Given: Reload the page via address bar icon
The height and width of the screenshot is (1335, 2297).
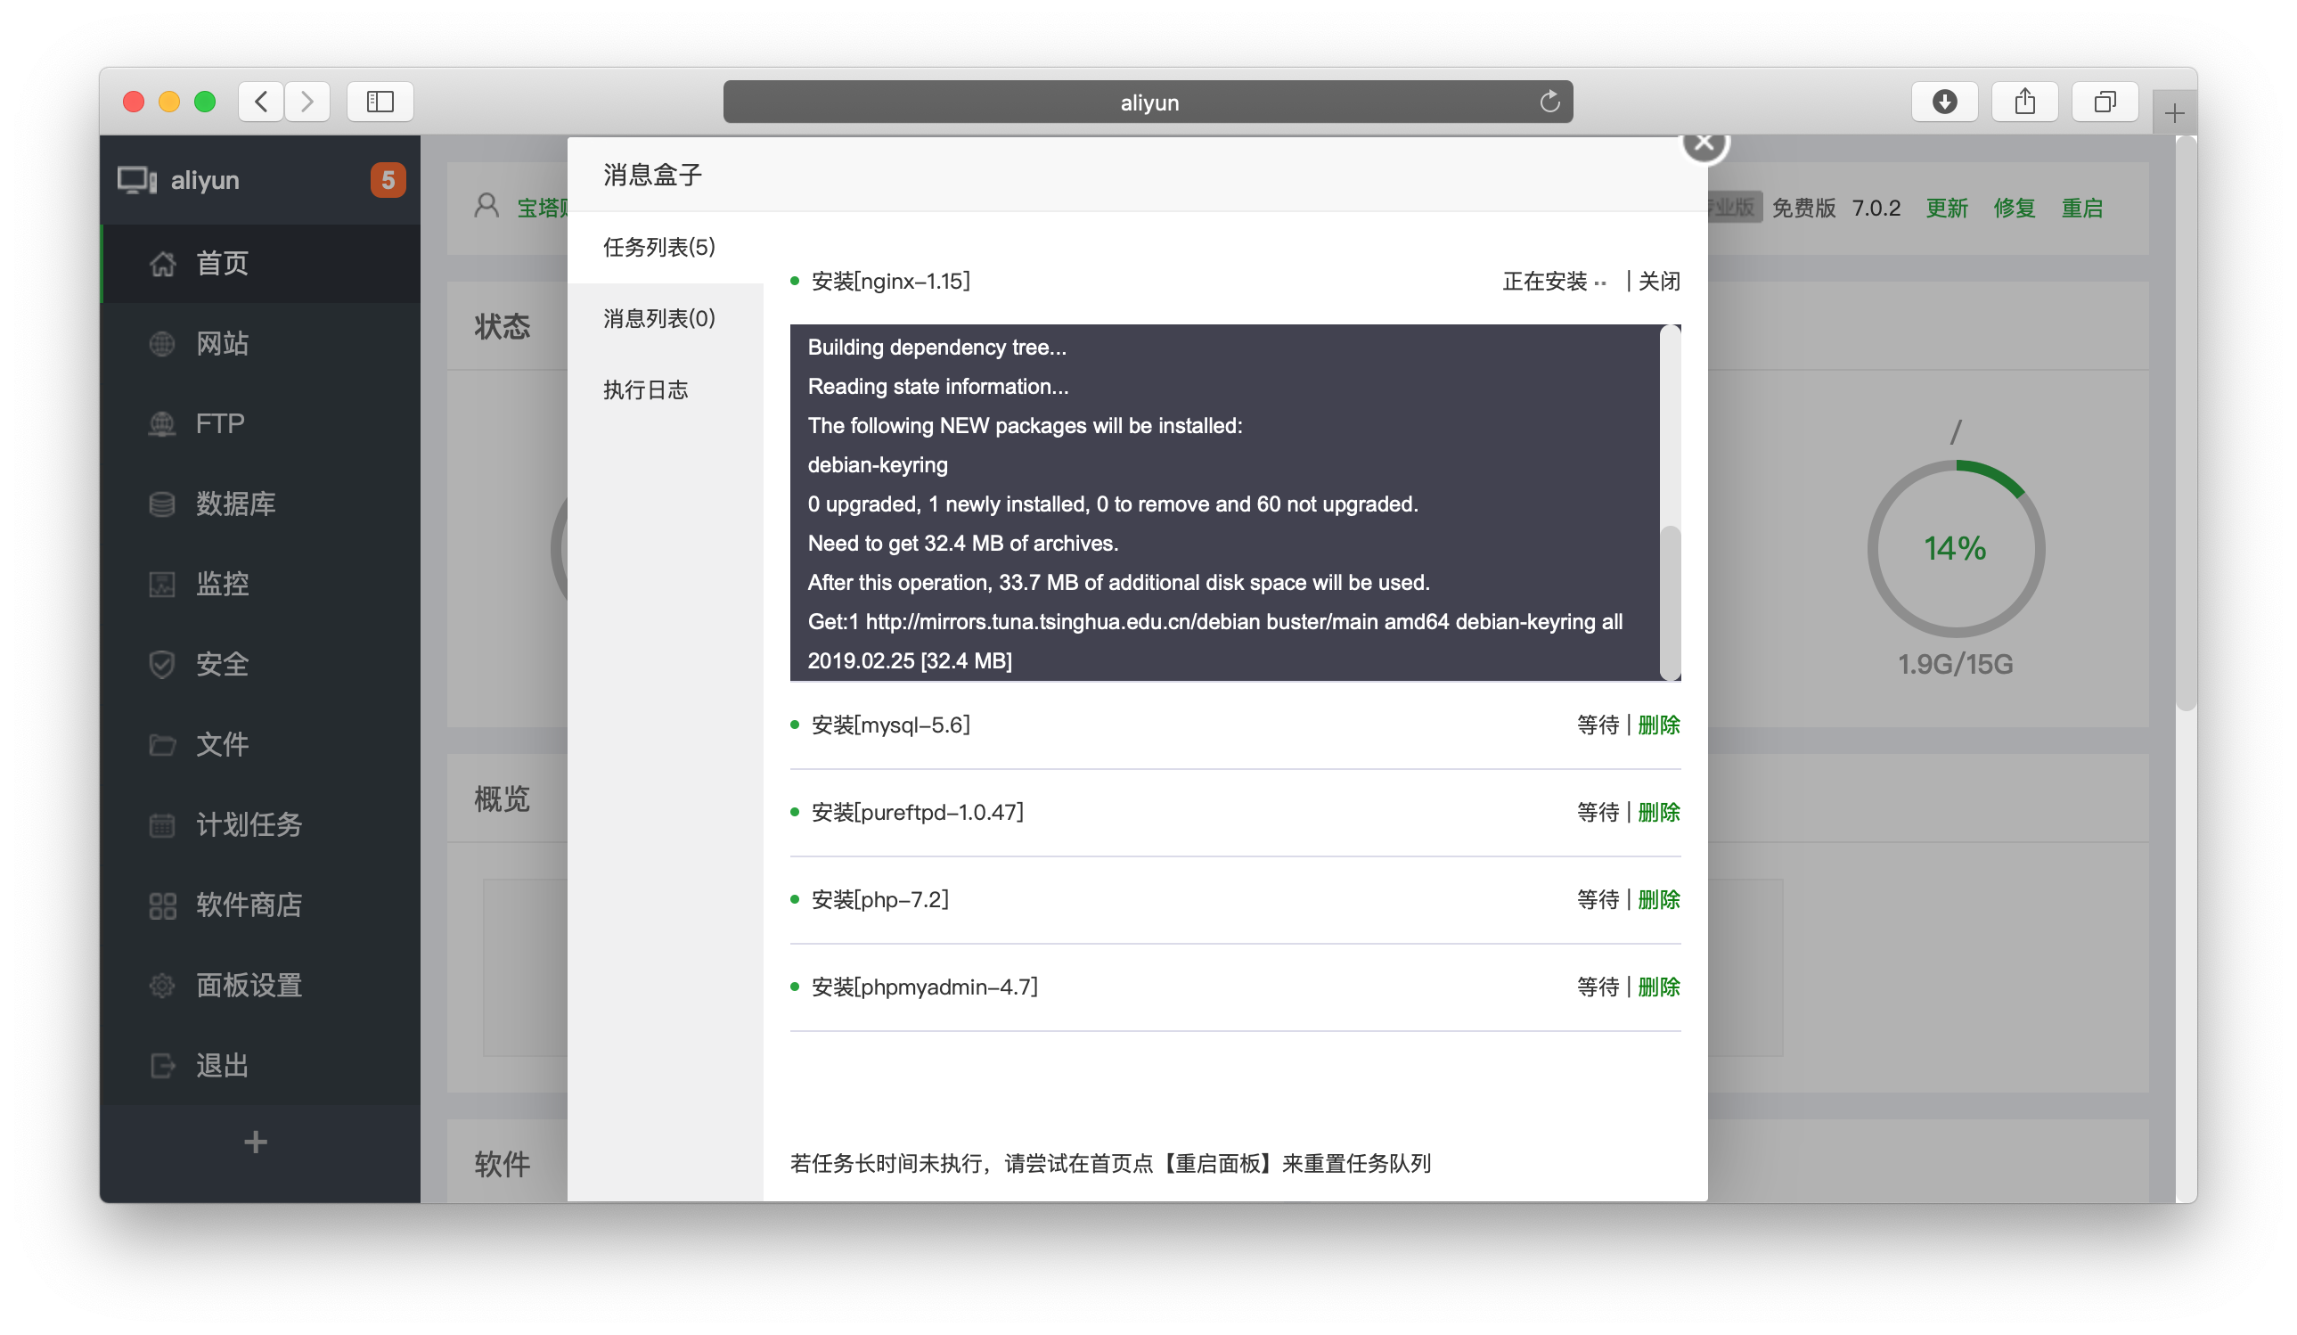Looking at the screenshot, I should coord(1549,102).
